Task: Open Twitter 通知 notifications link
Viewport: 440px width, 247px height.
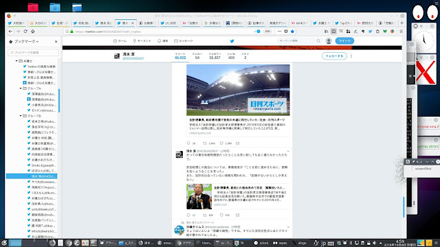Action: [x=163, y=41]
